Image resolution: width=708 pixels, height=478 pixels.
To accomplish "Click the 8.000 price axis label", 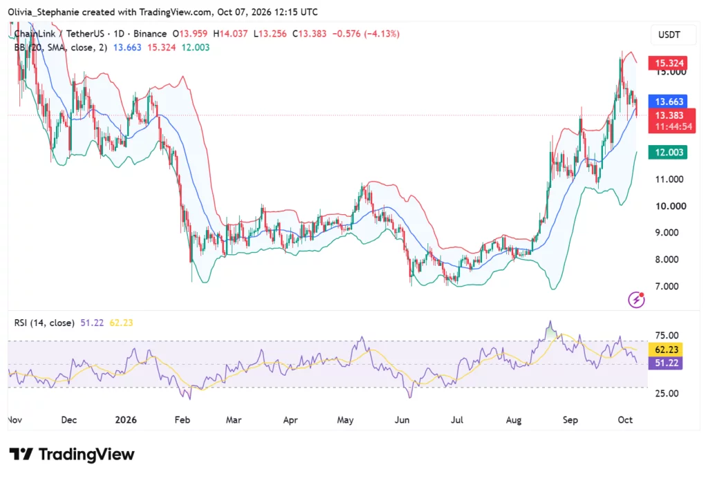I will pos(667,259).
